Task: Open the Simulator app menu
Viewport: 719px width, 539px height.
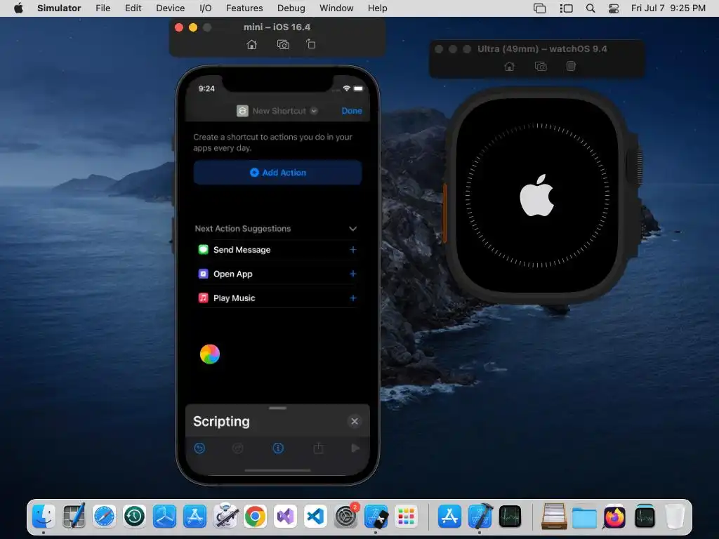Action: pyautogui.click(x=59, y=8)
